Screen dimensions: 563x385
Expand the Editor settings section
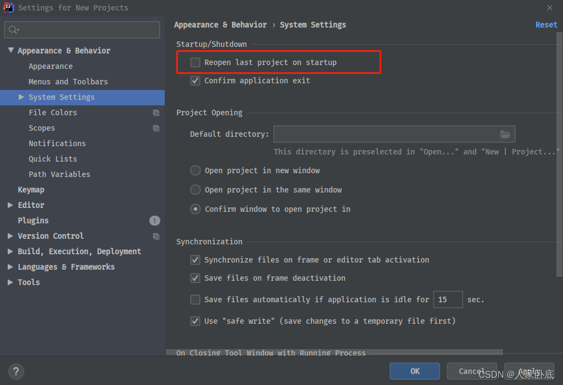[10, 205]
